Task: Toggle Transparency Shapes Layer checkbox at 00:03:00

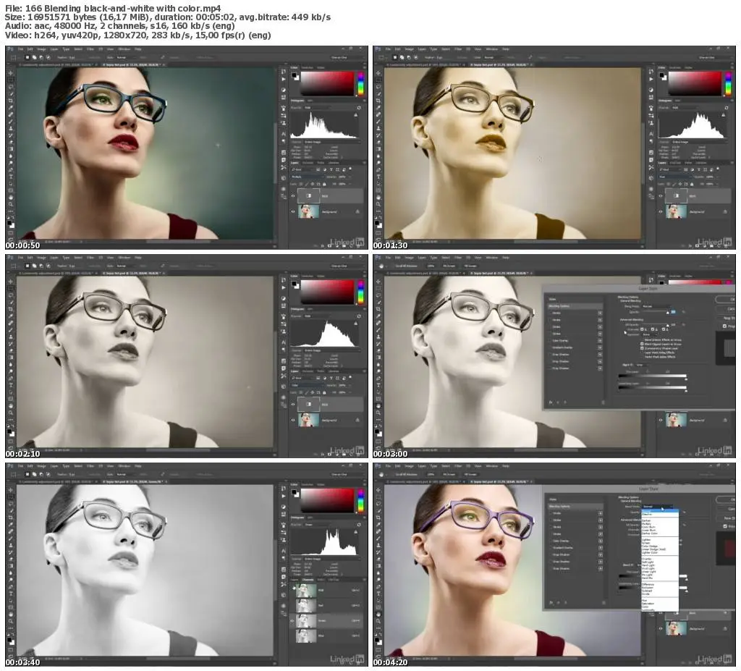Action: tap(643, 347)
